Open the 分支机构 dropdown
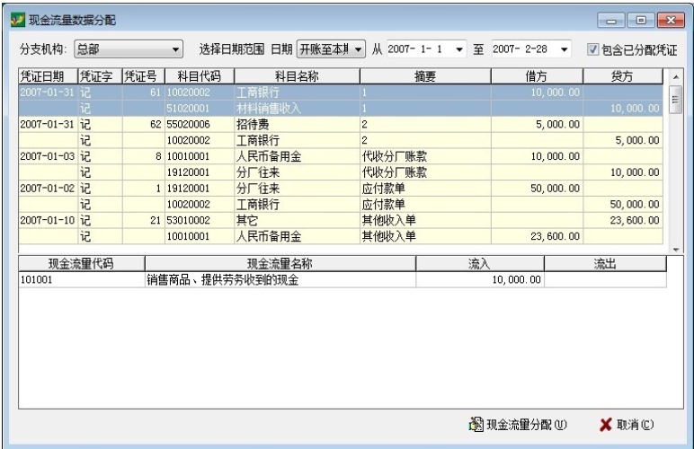 tap(175, 48)
